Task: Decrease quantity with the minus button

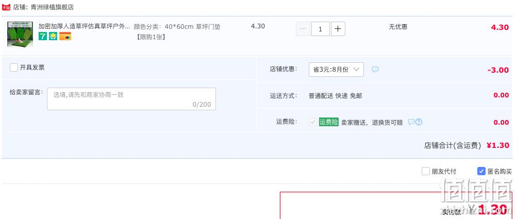Action: tap(303, 29)
